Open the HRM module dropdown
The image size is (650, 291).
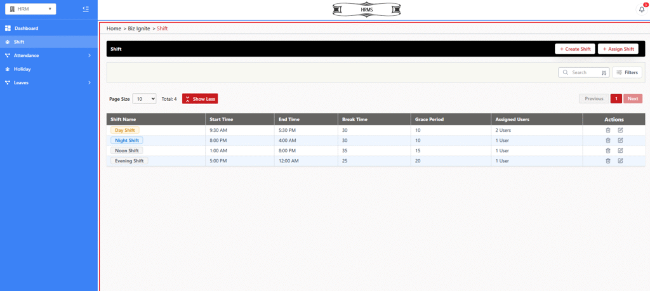30,9
